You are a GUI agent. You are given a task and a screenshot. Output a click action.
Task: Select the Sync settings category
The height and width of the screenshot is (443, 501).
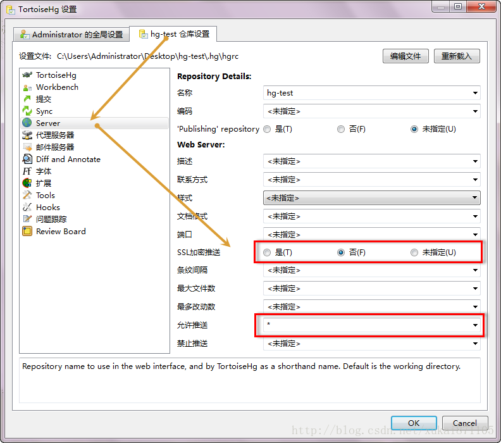point(95,111)
